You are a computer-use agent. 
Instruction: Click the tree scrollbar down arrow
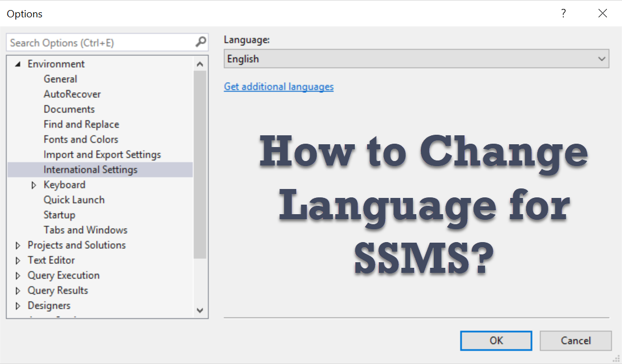tap(200, 310)
